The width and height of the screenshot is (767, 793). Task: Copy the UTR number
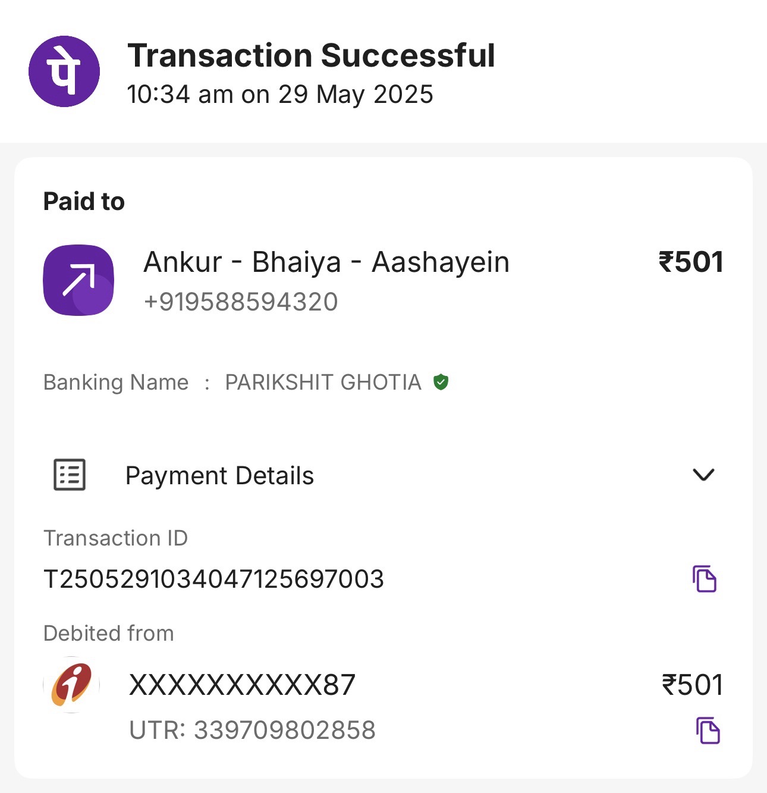[708, 731]
